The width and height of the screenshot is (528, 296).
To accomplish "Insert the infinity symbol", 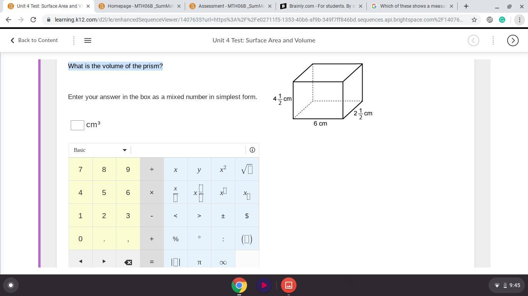I will [223, 262].
